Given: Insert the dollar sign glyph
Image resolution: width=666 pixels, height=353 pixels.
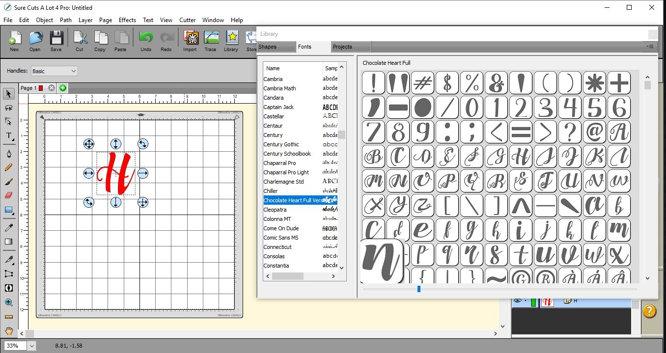Looking at the screenshot, I should pyautogui.click(x=447, y=82).
